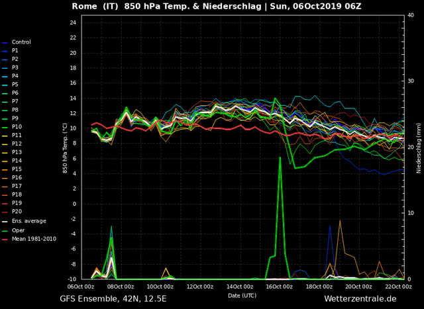Image resolution: width=424 pixels, height=309 pixels.
Task: Click the 20Oct 00z date tick label
Action: click(x=359, y=287)
